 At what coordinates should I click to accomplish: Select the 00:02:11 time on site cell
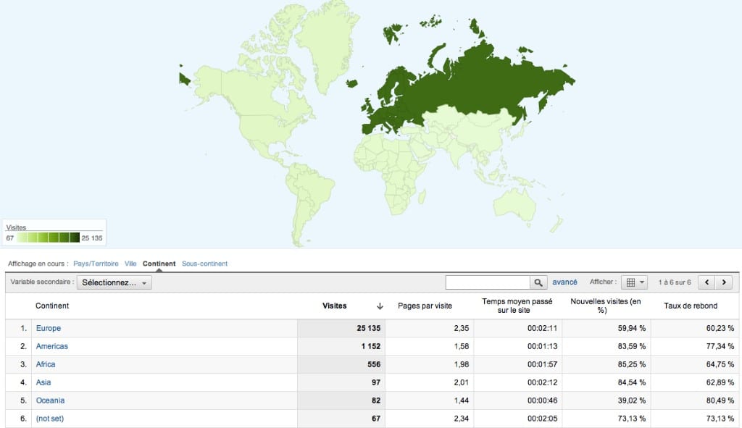[x=517, y=328]
